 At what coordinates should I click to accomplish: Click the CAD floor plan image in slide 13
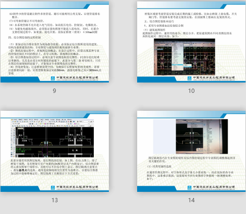[x=52, y=138]
